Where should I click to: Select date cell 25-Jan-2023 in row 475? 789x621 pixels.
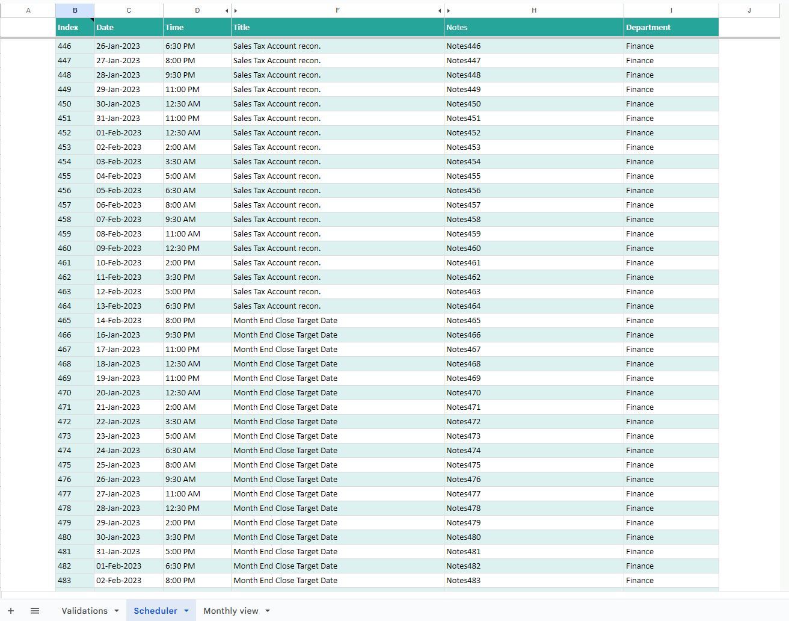tap(129, 465)
